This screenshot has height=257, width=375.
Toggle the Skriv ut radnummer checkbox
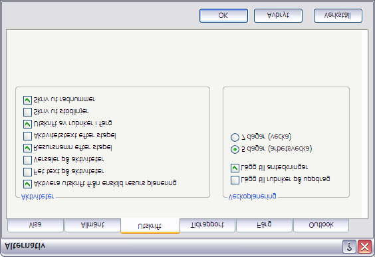tap(27, 100)
